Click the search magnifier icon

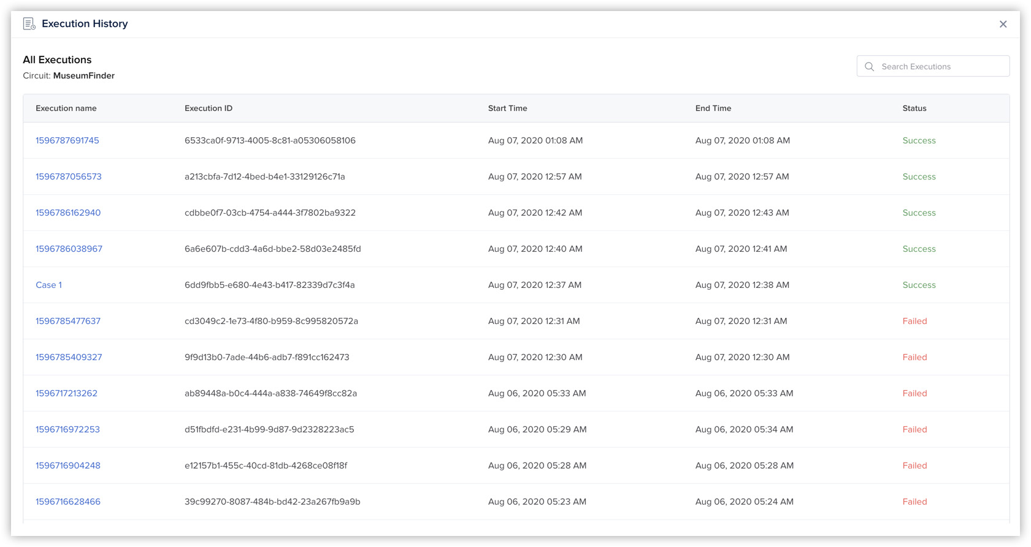pos(869,67)
